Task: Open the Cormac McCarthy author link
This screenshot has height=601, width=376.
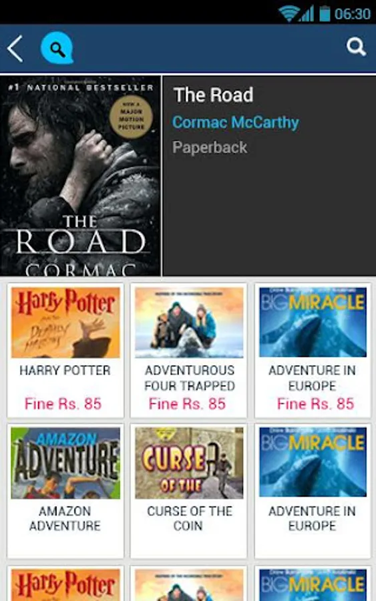Action: pyautogui.click(x=235, y=123)
